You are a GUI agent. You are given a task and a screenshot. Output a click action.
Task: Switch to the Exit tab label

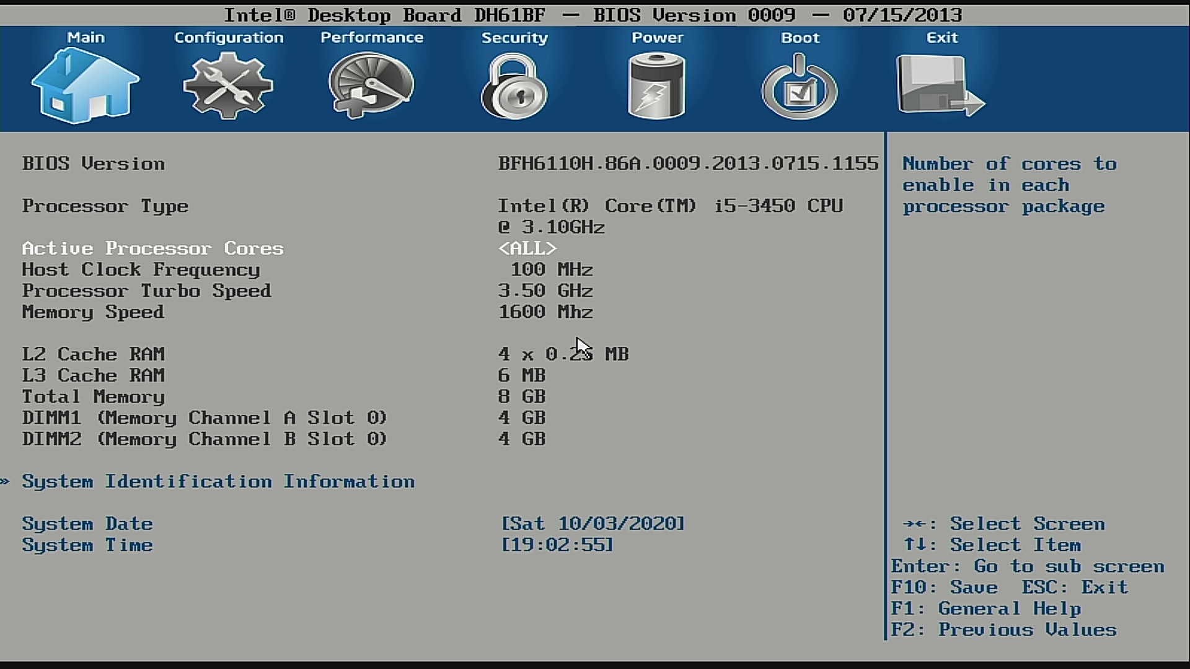point(942,38)
